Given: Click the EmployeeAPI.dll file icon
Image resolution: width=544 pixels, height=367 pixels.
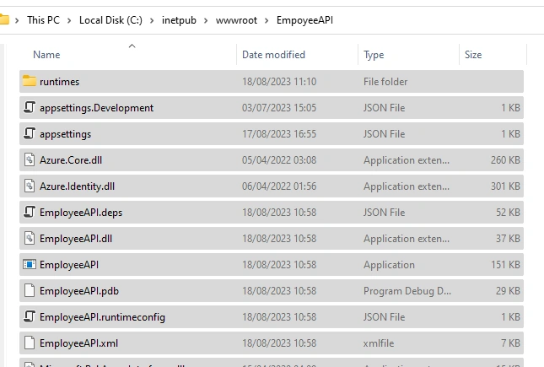Looking at the screenshot, I should (30, 238).
